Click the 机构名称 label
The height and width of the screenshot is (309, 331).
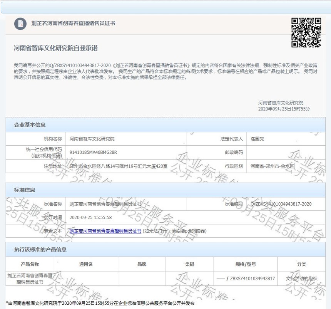(53, 139)
